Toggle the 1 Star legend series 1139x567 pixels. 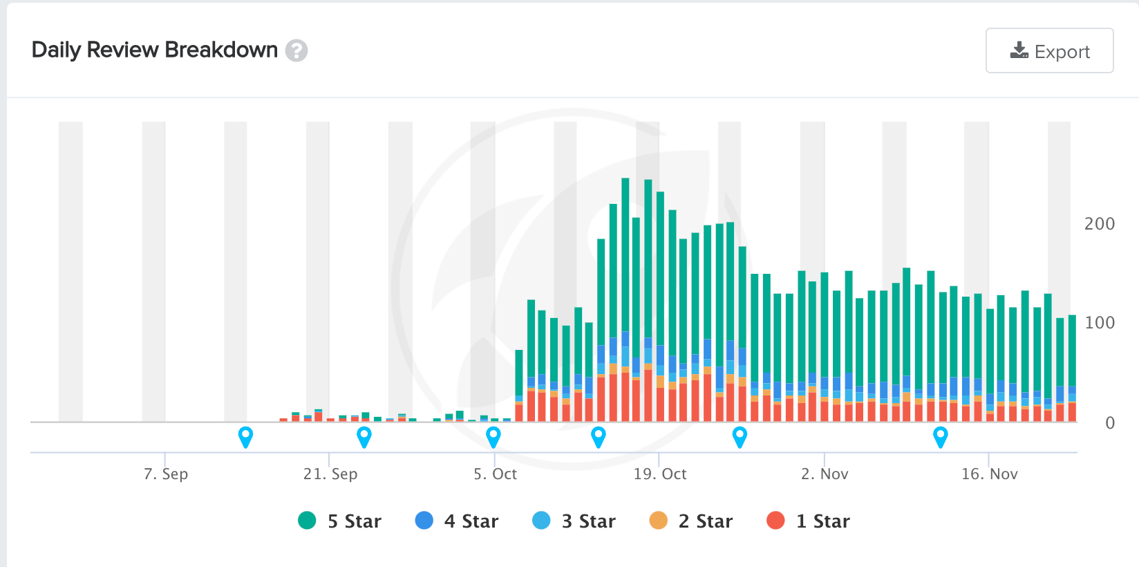808,521
